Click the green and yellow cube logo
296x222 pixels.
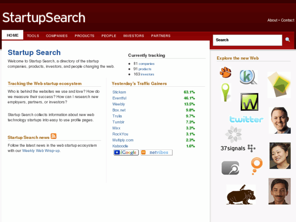(x=279, y=85)
